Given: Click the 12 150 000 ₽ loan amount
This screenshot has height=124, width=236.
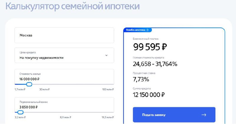Looking at the screenshot, I should pyautogui.click(x=149, y=95).
